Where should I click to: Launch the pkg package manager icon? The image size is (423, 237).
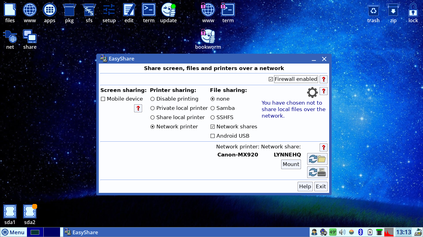[69, 13]
